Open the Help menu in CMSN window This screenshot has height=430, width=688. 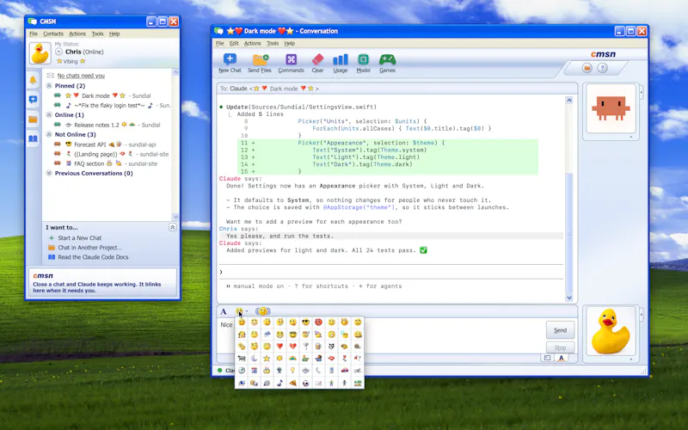tap(114, 34)
